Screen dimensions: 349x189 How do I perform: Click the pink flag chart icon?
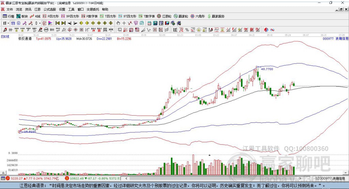point(50,23)
